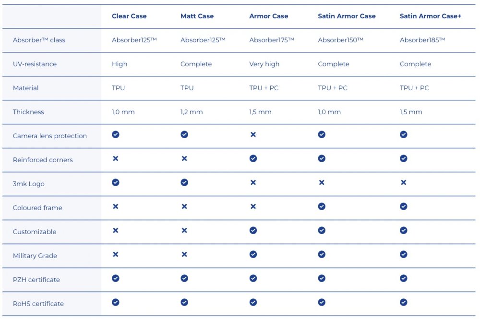The height and width of the screenshot is (319, 480).
Task: Select the Armor Case column header
Action: click(x=268, y=16)
